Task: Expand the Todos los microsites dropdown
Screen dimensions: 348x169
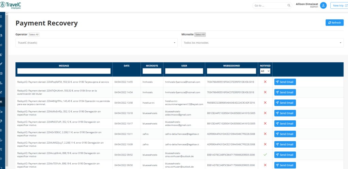Action: pos(262,43)
